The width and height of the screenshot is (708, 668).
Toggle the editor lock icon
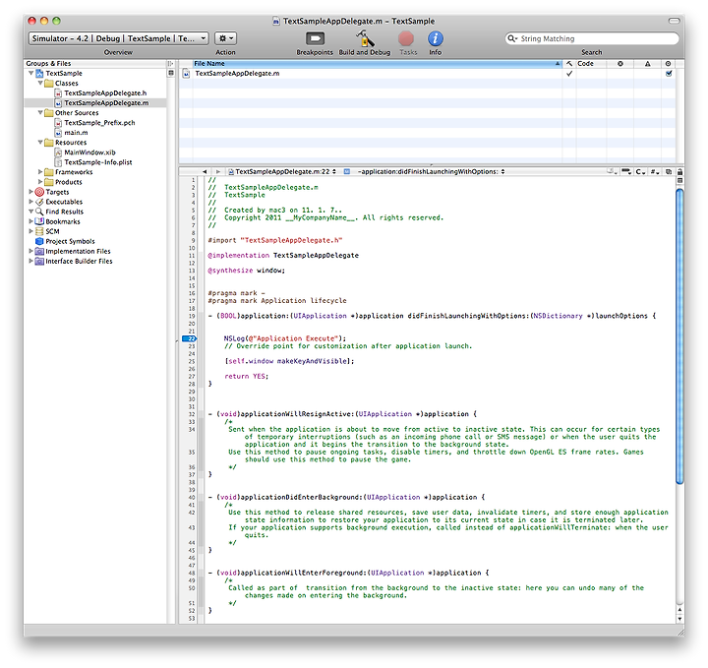coord(679,171)
